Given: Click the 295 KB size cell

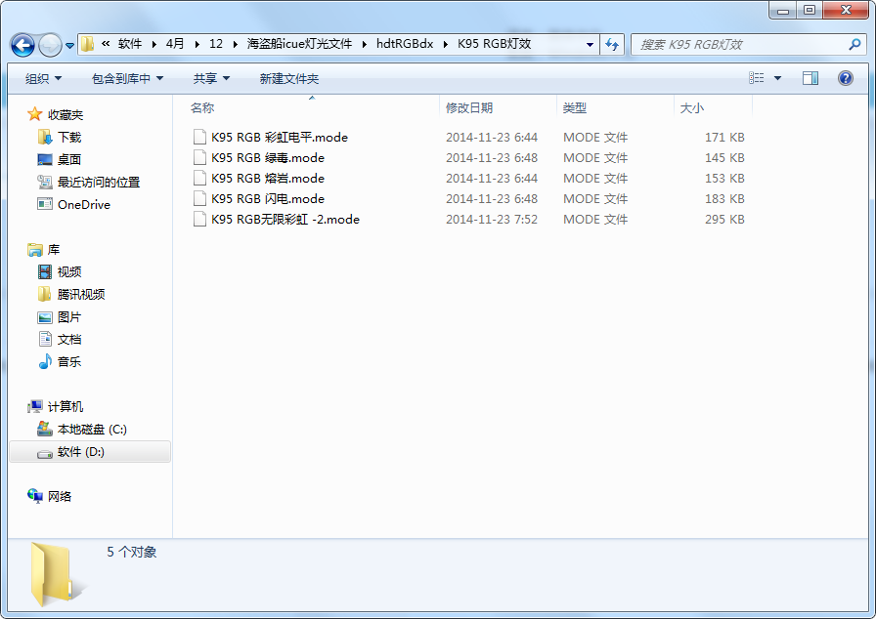Looking at the screenshot, I should tap(724, 220).
